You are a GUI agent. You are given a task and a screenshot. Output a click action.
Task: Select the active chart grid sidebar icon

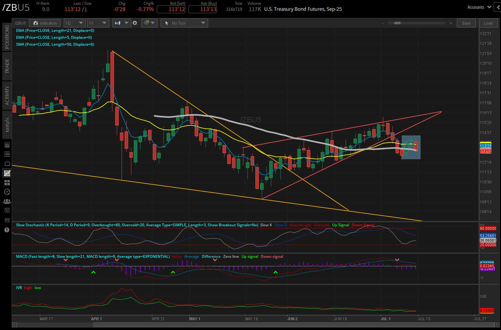(7, 173)
